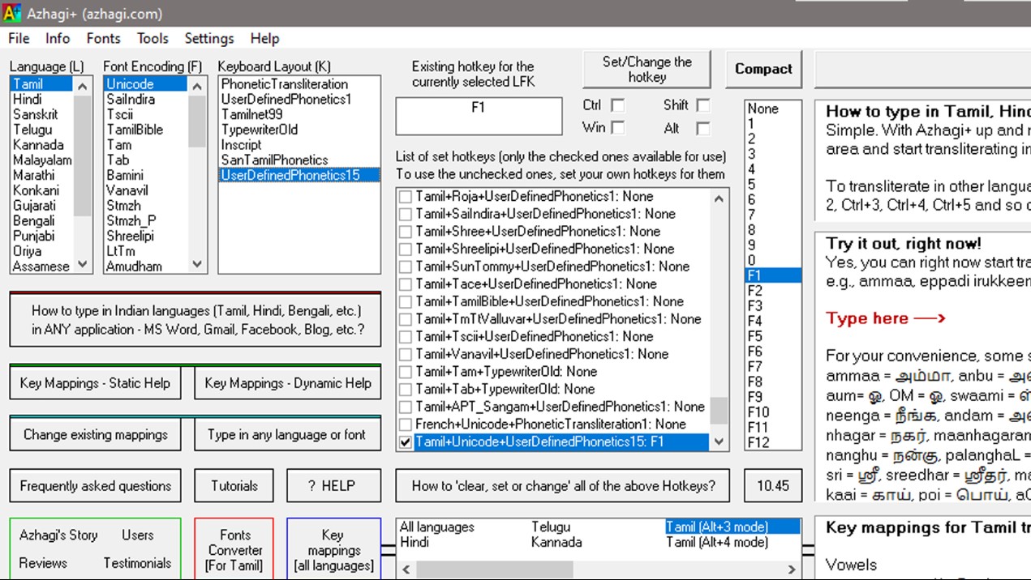Click down arrow of Language list scrollbar
Screen dimensions: 1031x580
[84, 265]
